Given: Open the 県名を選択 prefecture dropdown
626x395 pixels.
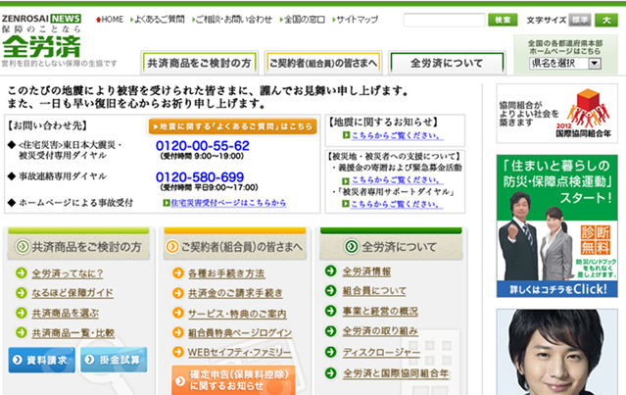Looking at the screenshot, I should 563,63.
